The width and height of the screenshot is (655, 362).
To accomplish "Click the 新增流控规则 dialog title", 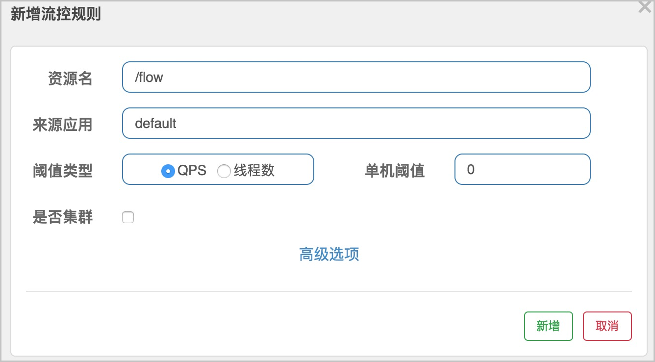I will click(56, 14).
